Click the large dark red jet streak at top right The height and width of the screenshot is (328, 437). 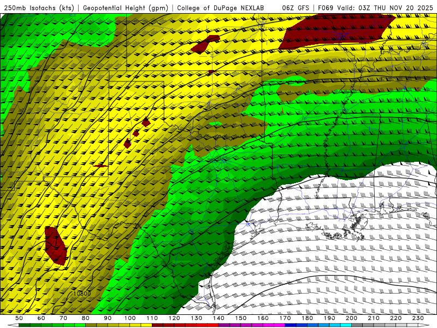336,32
